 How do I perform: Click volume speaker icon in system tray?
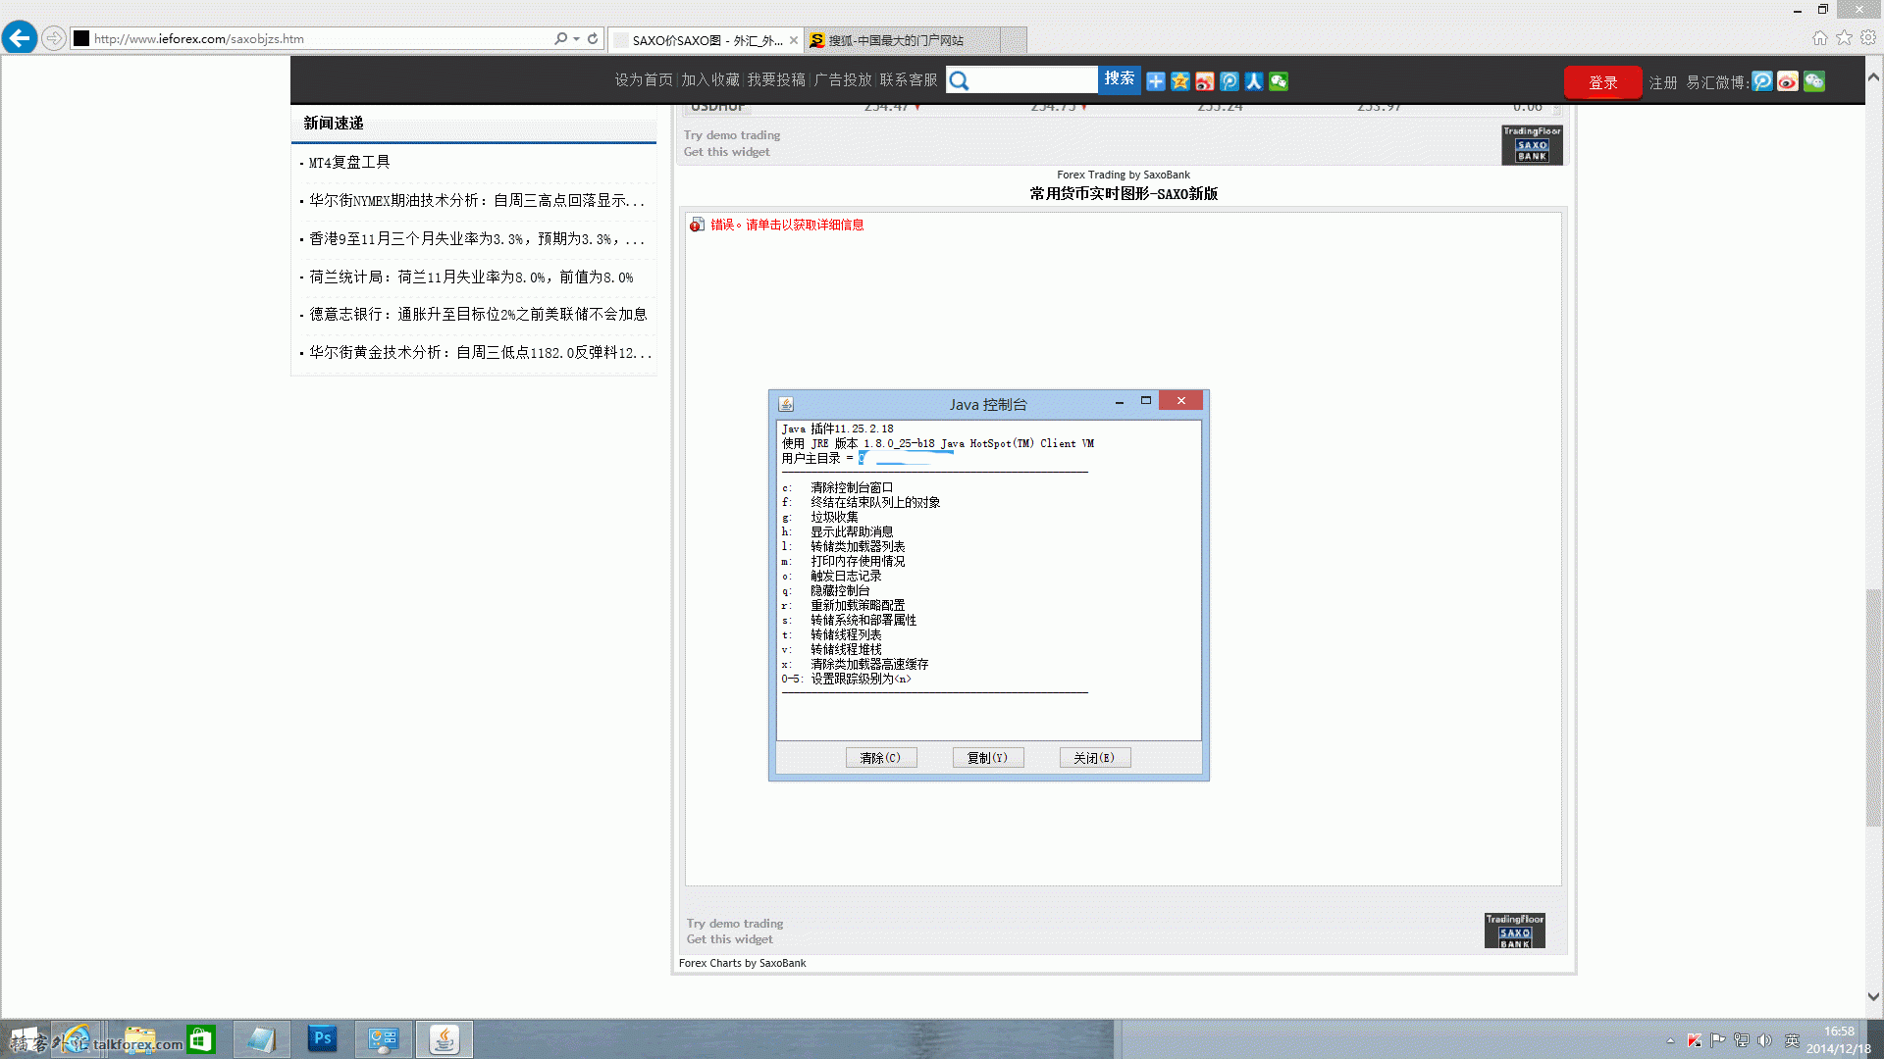tap(1764, 1040)
